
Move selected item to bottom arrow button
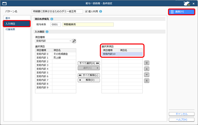pos(147,81)
